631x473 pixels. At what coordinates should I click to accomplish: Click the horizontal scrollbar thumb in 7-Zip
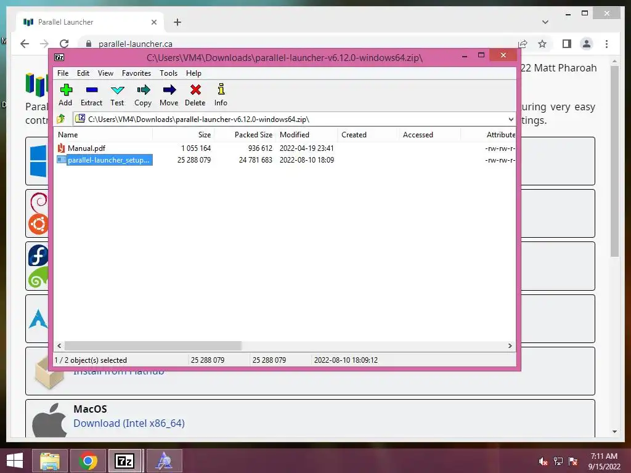(x=153, y=346)
